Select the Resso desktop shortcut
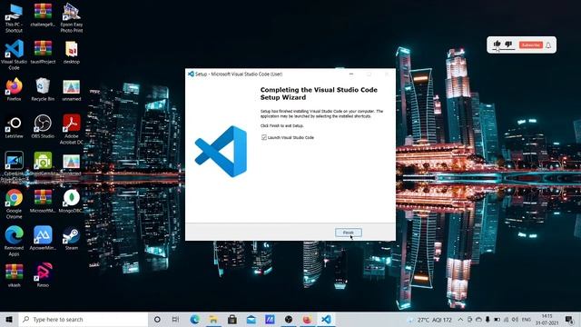 click(x=43, y=275)
